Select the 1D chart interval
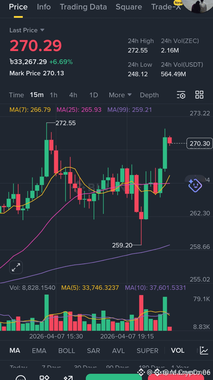Screen dimensions: 213x380 [93, 95]
